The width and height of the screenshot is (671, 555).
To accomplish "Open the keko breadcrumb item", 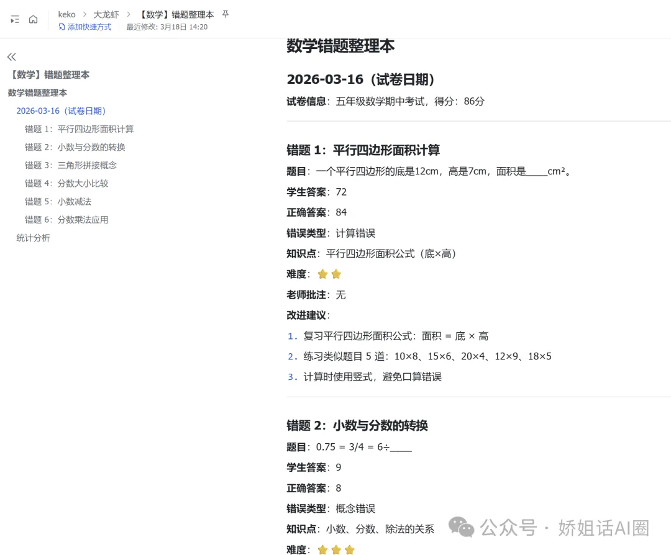I will pos(66,14).
